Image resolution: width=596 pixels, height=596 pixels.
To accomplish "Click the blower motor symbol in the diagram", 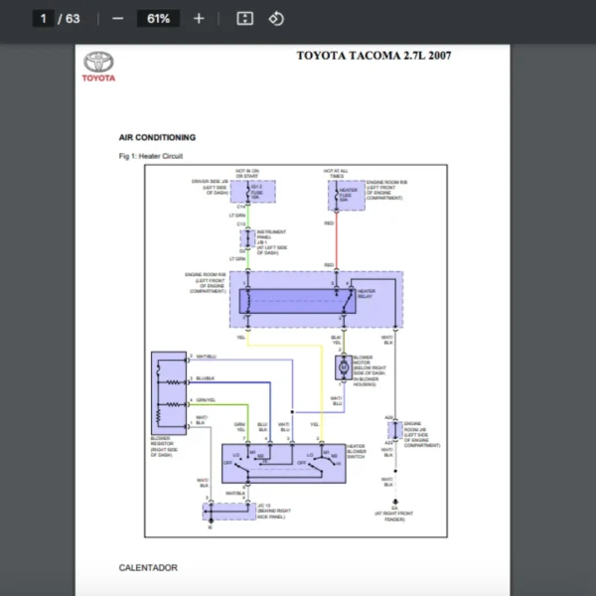I will (344, 369).
